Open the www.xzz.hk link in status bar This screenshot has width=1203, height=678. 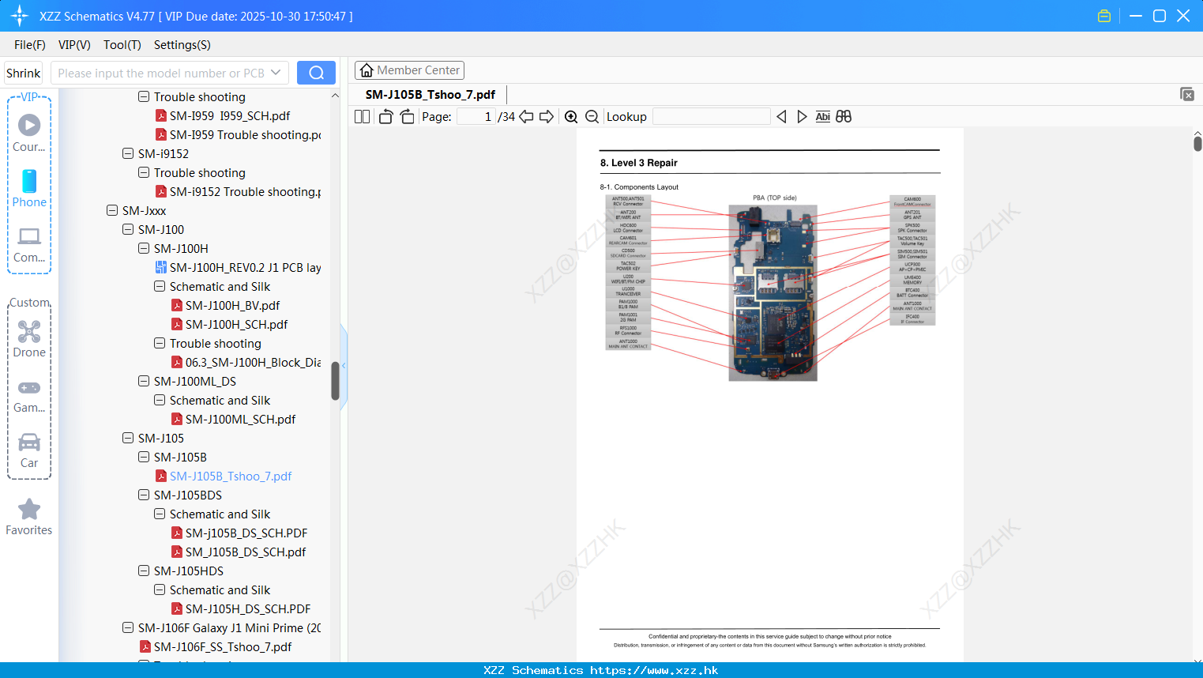[x=654, y=670]
